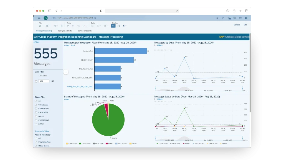This screenshot has width=284, height=160.
Task: Open the lightbulb Search to Insight icon
Action: (x=223, y=18)
